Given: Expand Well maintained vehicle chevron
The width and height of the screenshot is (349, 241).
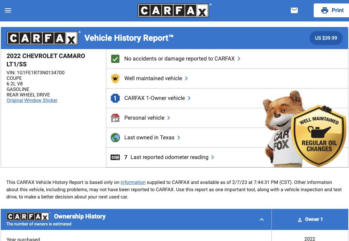Looking at the screenshot, I should tap(186, 78).
